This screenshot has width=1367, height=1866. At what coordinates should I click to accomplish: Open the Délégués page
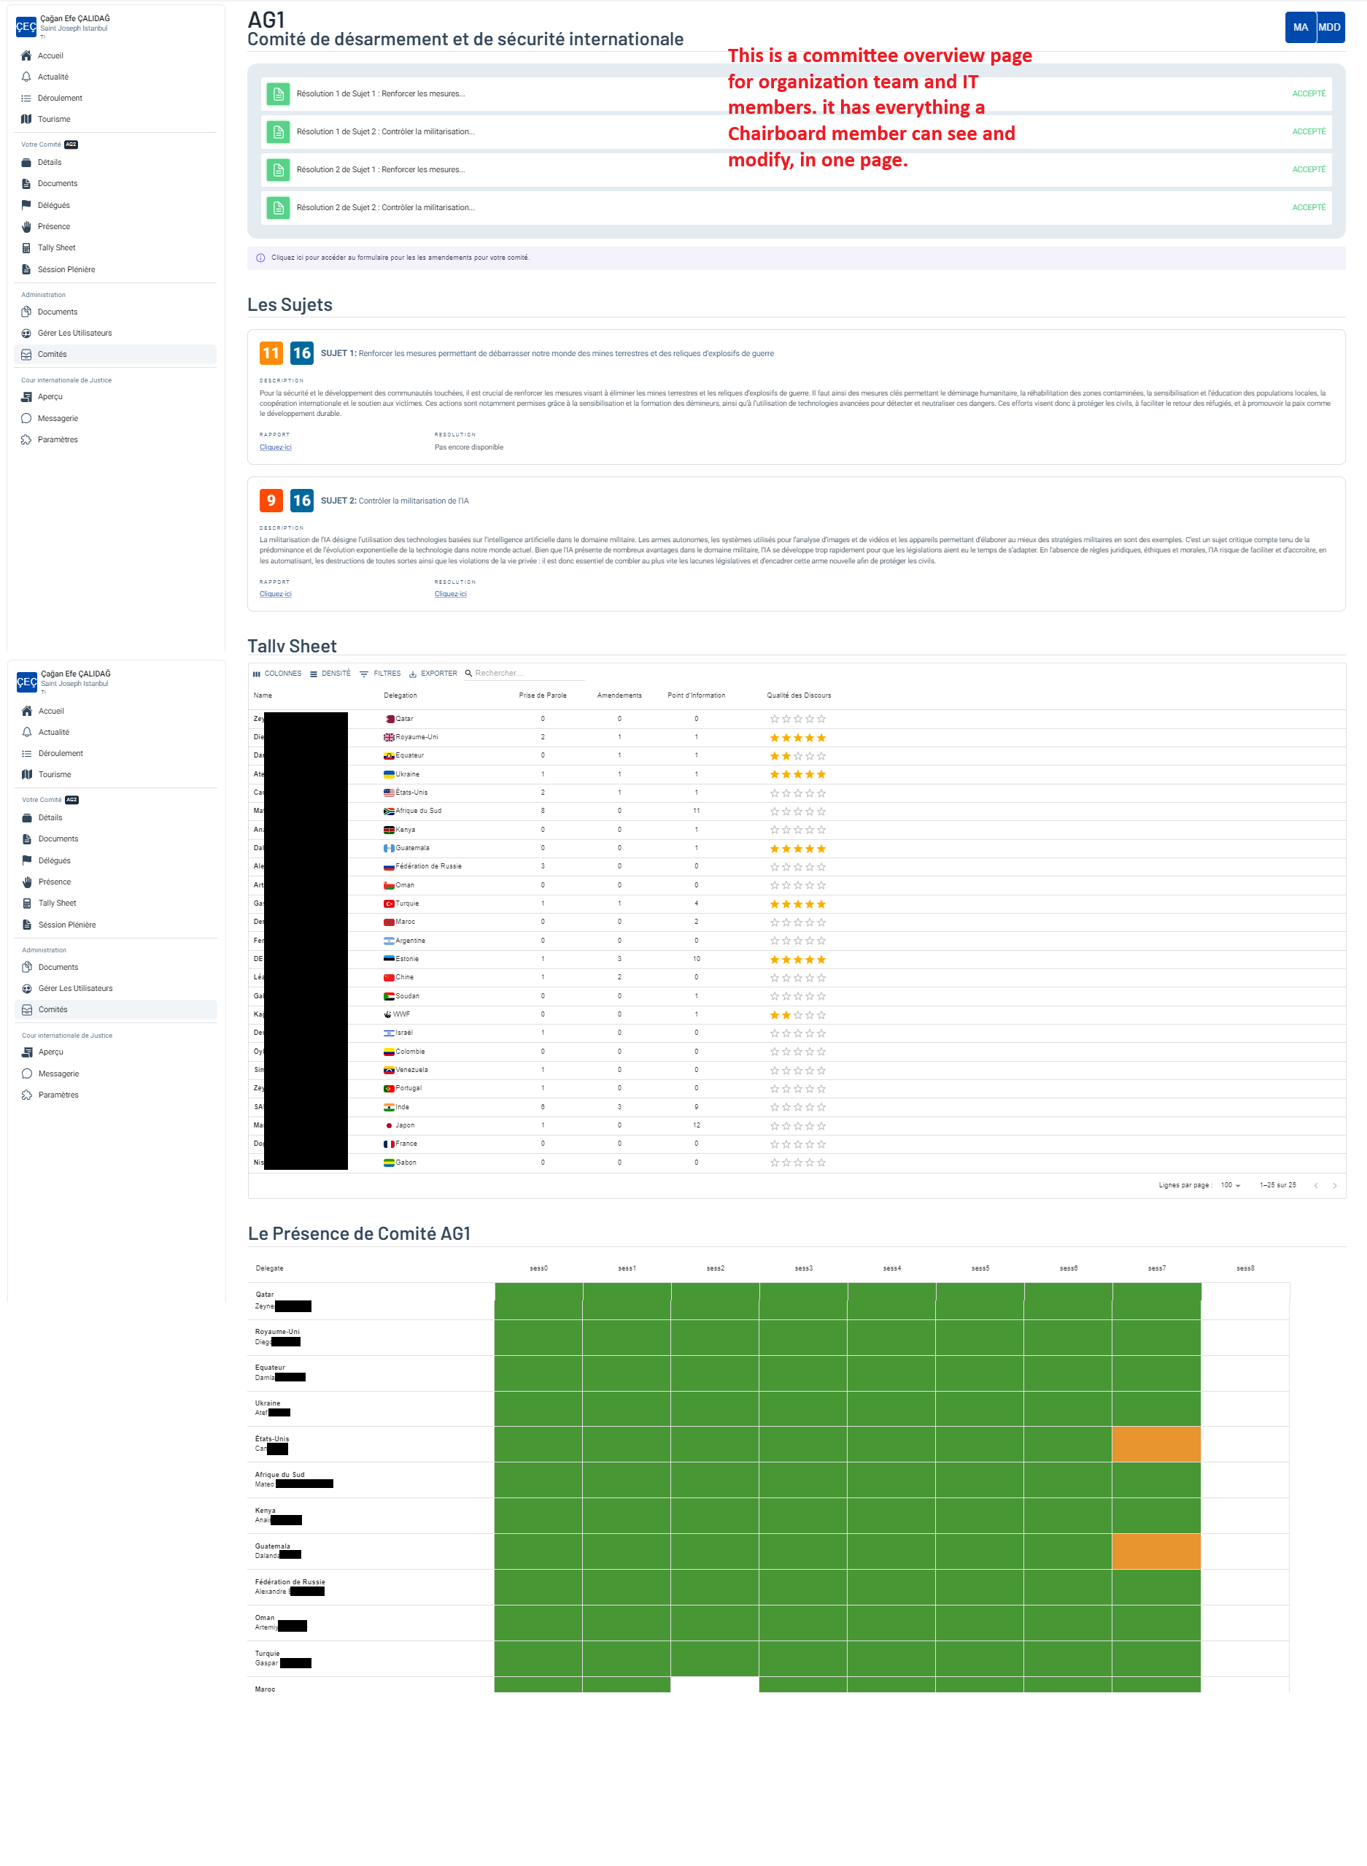coord(55,204)
